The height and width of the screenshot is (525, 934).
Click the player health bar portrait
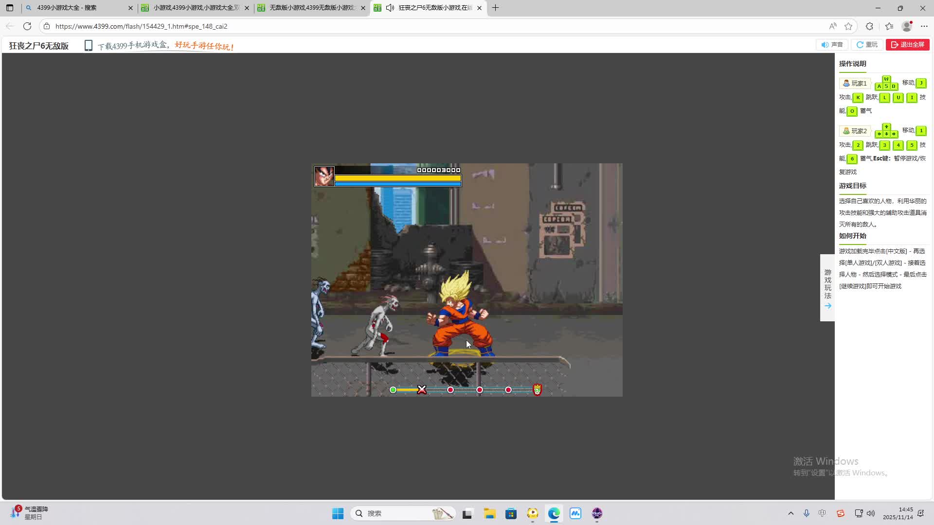324,176
